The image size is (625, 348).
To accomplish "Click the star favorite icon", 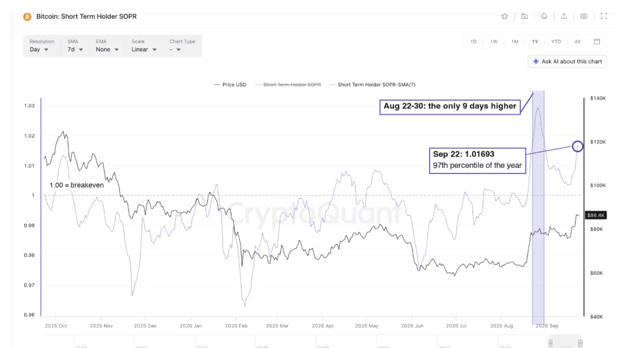I will 505,16.
